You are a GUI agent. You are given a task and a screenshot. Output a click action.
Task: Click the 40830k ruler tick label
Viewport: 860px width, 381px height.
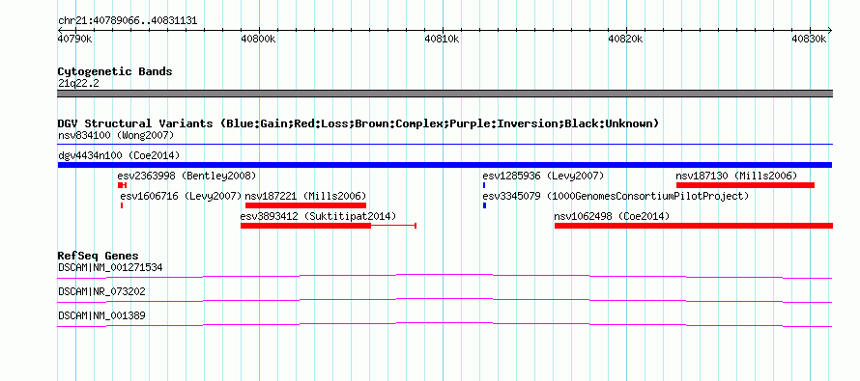click(x=810, y=39)
